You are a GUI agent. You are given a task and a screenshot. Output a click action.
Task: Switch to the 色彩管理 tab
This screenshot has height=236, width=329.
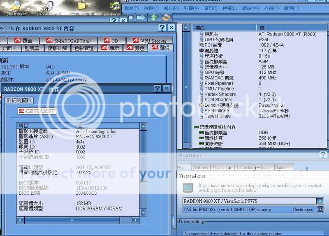84,48
